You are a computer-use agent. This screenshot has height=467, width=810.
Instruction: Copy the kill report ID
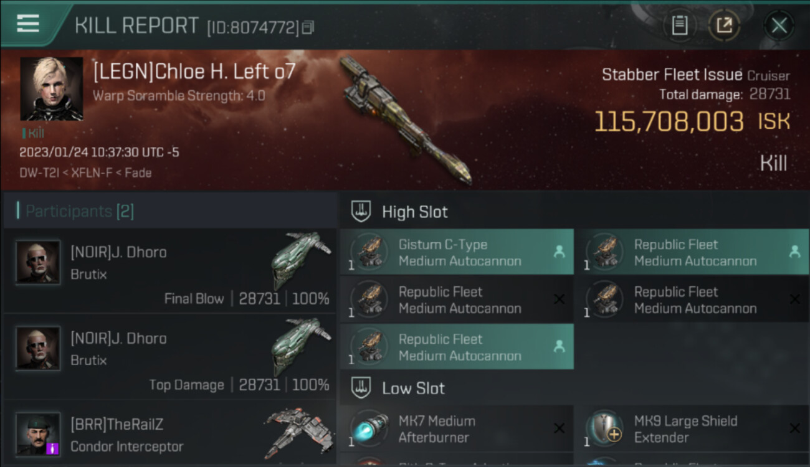(308, 27)
